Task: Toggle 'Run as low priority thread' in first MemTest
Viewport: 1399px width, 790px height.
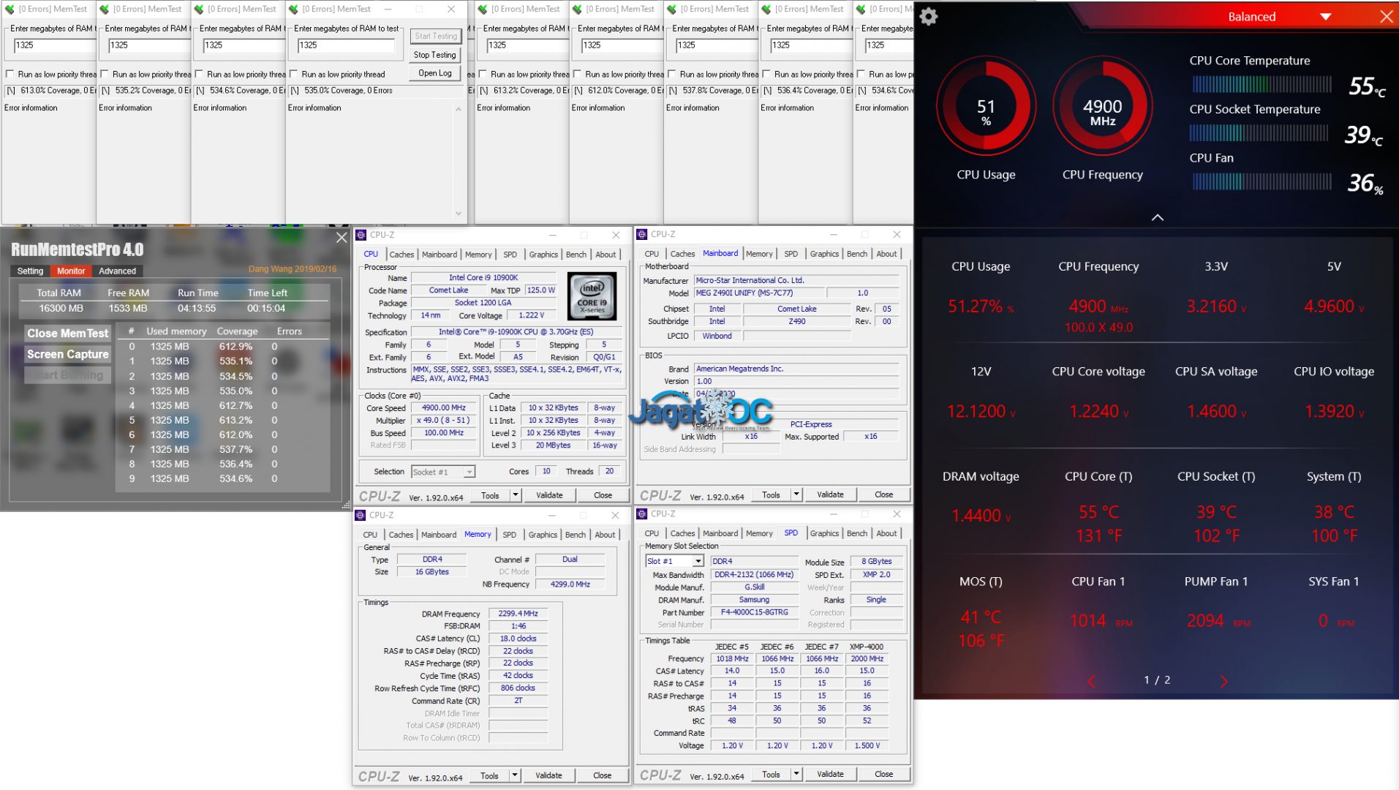Action: pyautogui.click(x=10, y=74)
